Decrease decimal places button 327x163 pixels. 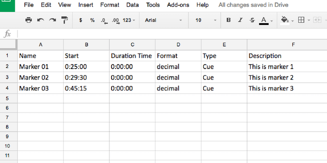[104, 20]
